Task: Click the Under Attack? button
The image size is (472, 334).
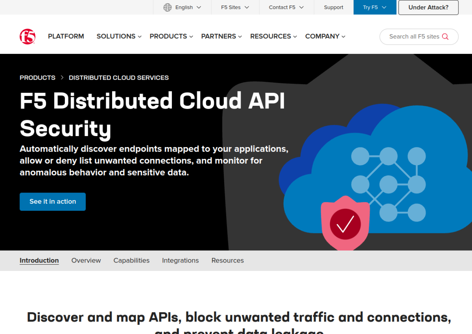Action: coord(428,7)
